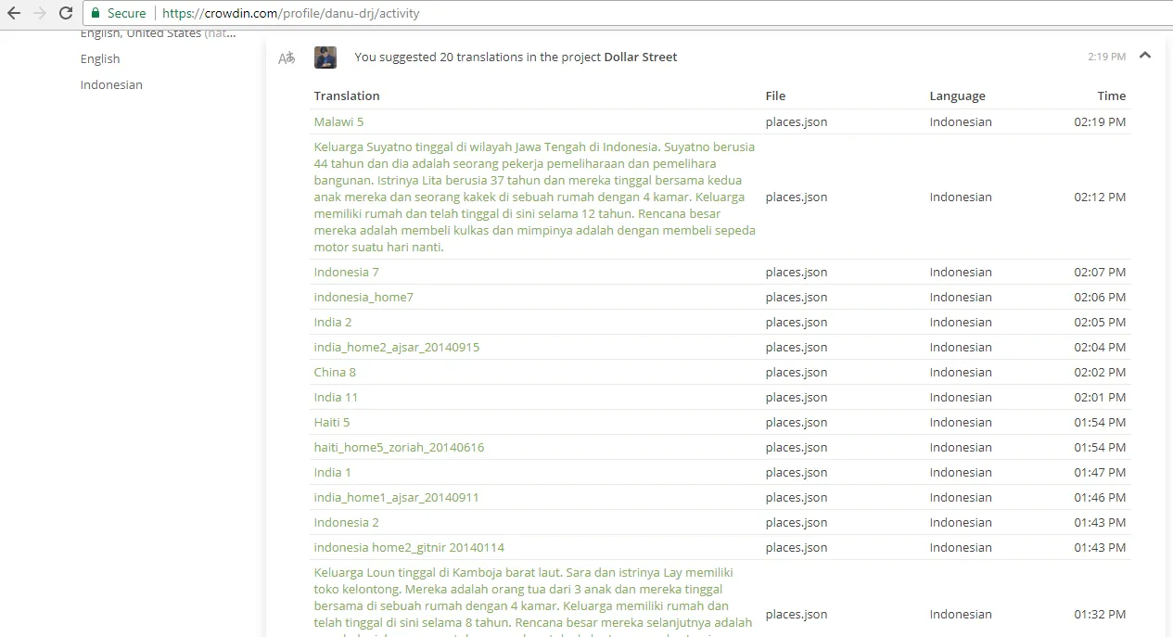The image size is (1173, 637).
Task: Open the Malawi 5 translation
Action: 338,122
